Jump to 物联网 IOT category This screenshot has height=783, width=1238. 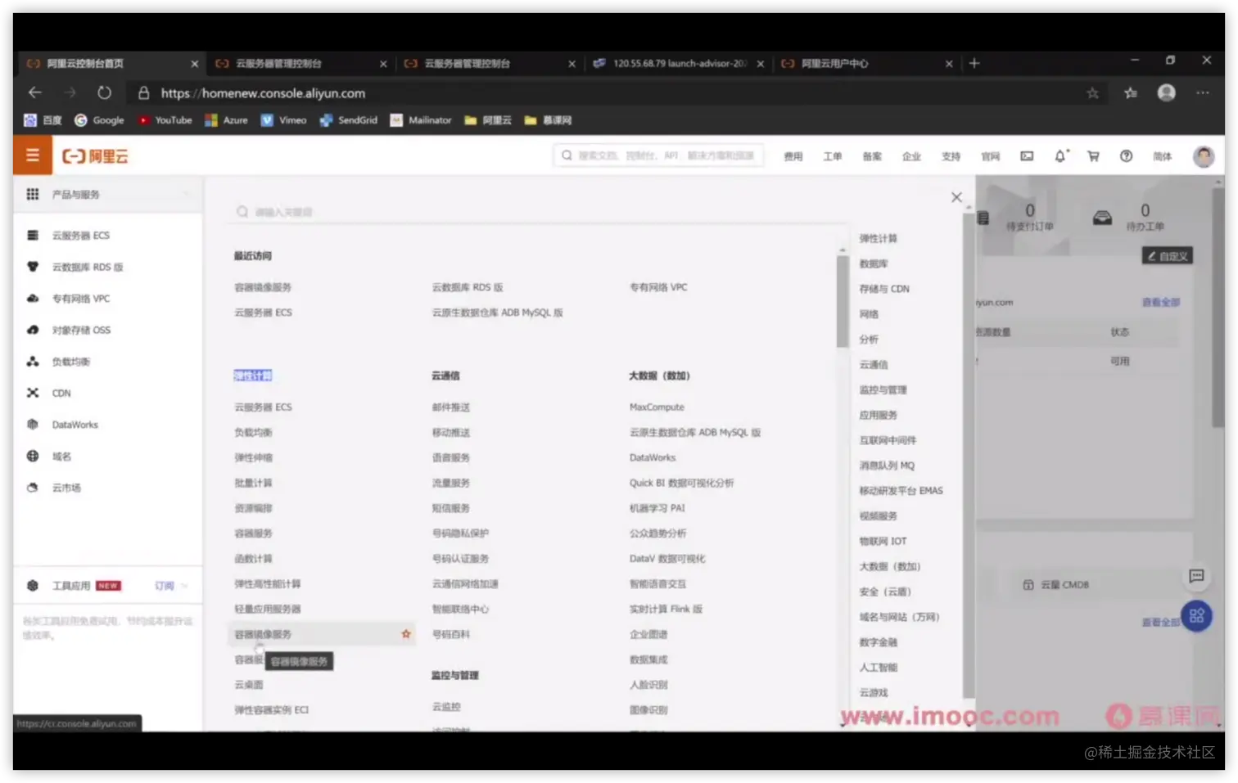(x=883, y=542)
